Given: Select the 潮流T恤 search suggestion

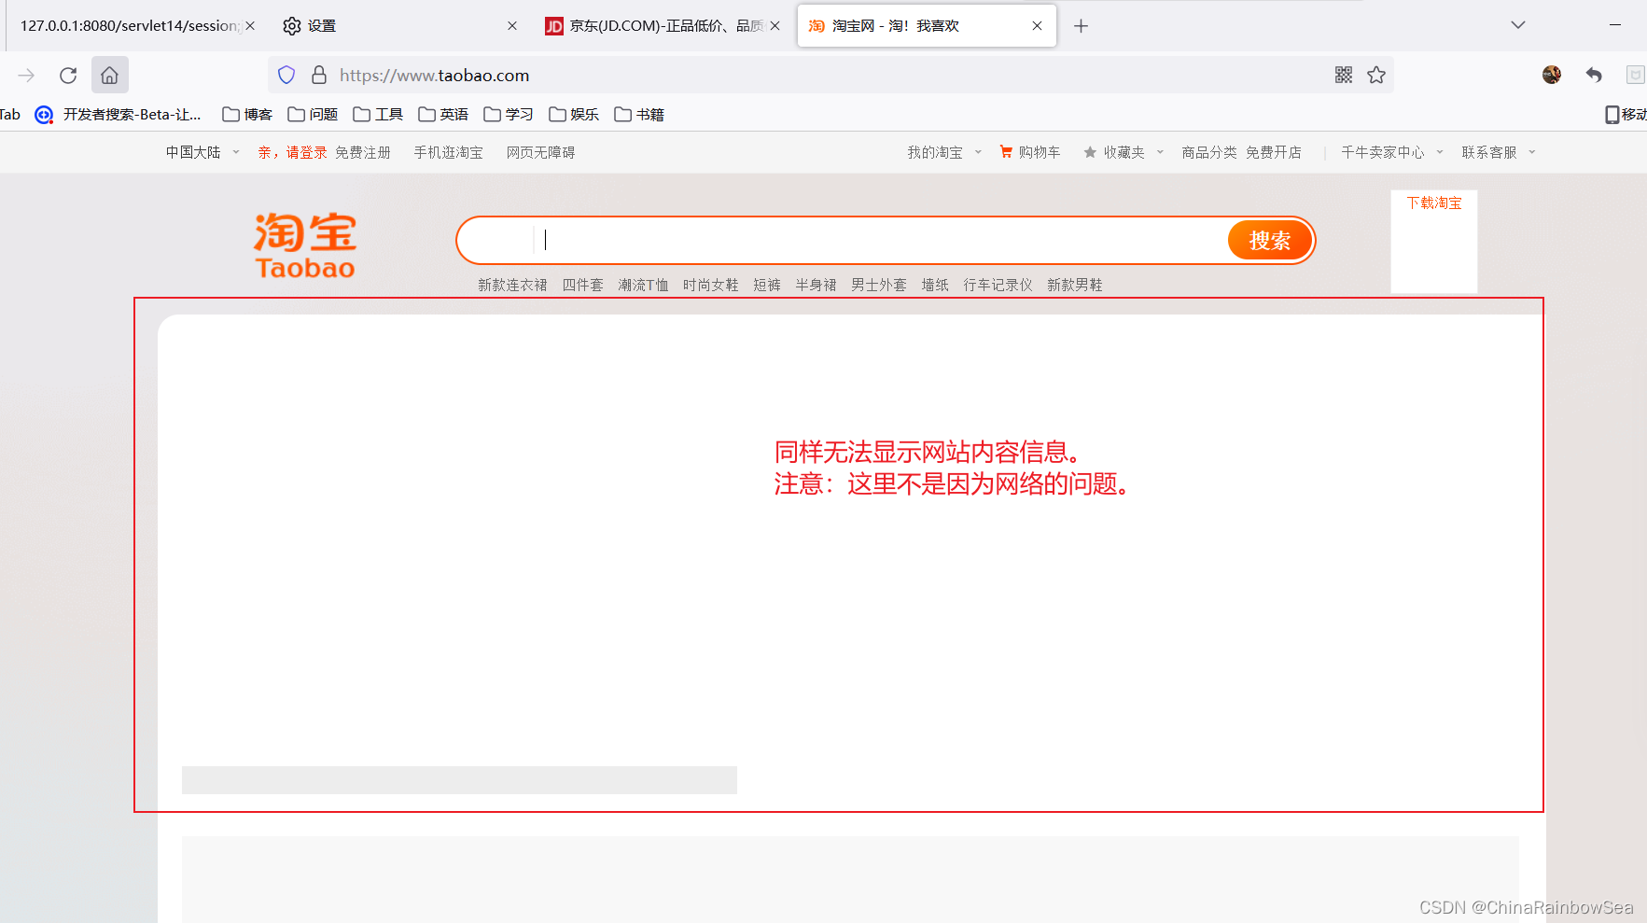Looking at the screenshot, I should click(x=643, y=285).
